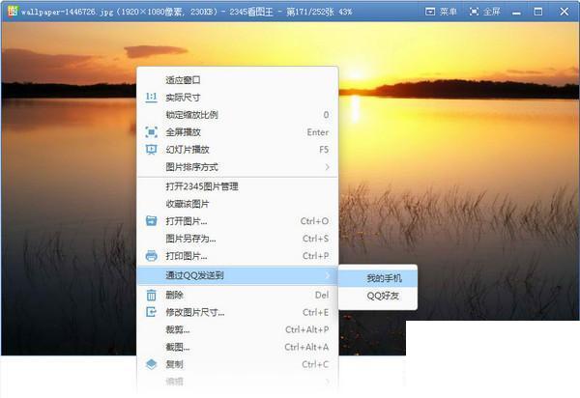
Task: Start 全屏播放 from the menu
Action: [237, 132]
